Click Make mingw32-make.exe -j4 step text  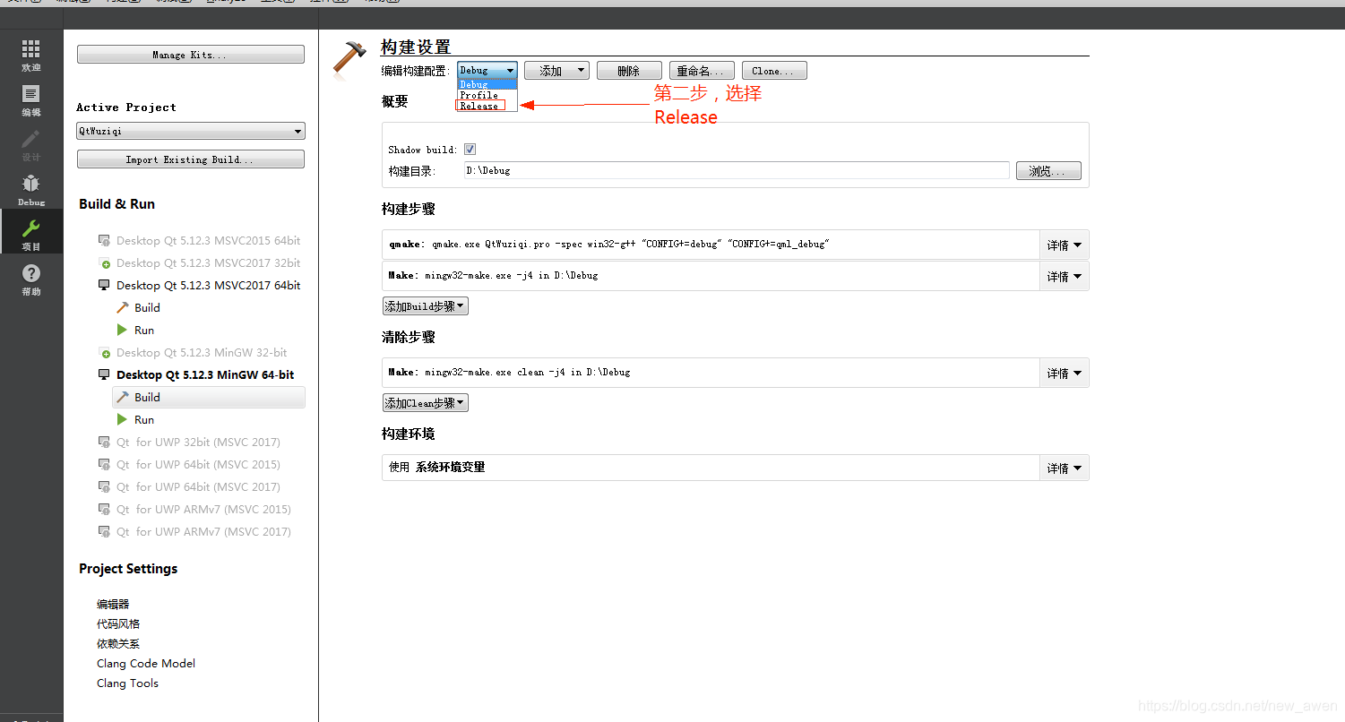[493, 275]
